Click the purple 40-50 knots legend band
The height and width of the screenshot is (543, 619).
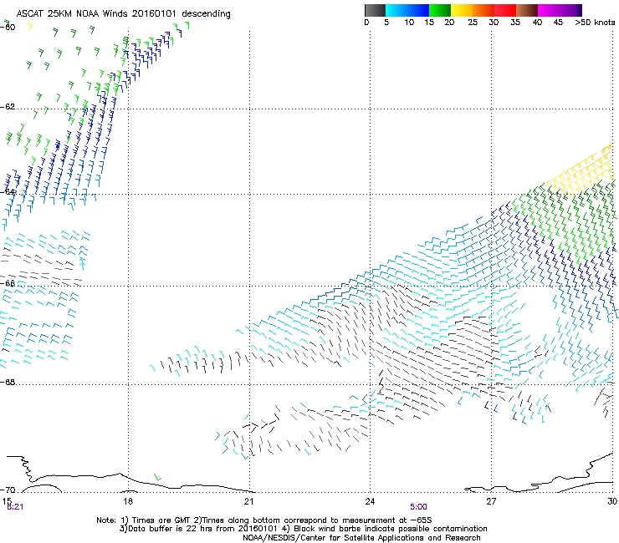560,10
